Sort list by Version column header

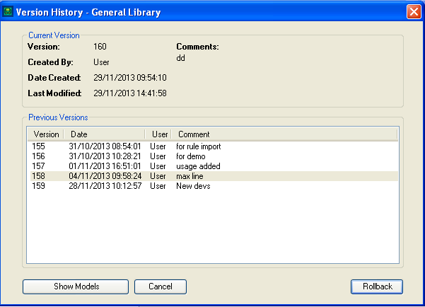click(x=46, y=134)
